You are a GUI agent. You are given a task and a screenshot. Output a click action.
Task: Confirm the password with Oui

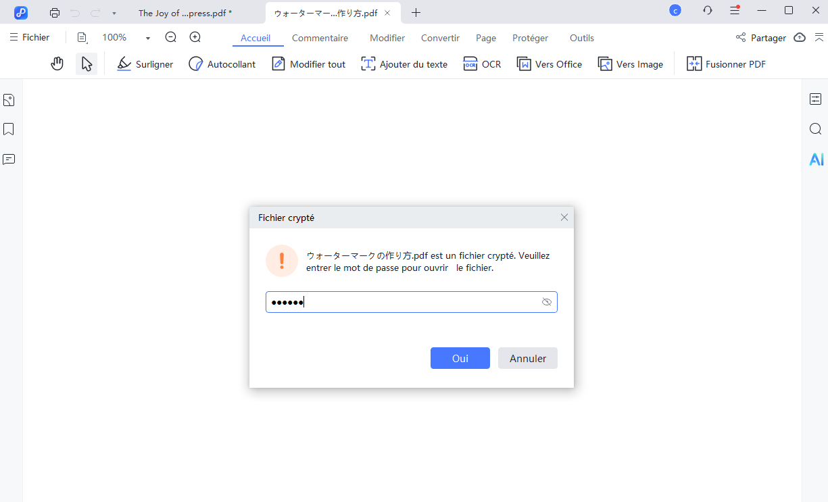coord(460,358)
